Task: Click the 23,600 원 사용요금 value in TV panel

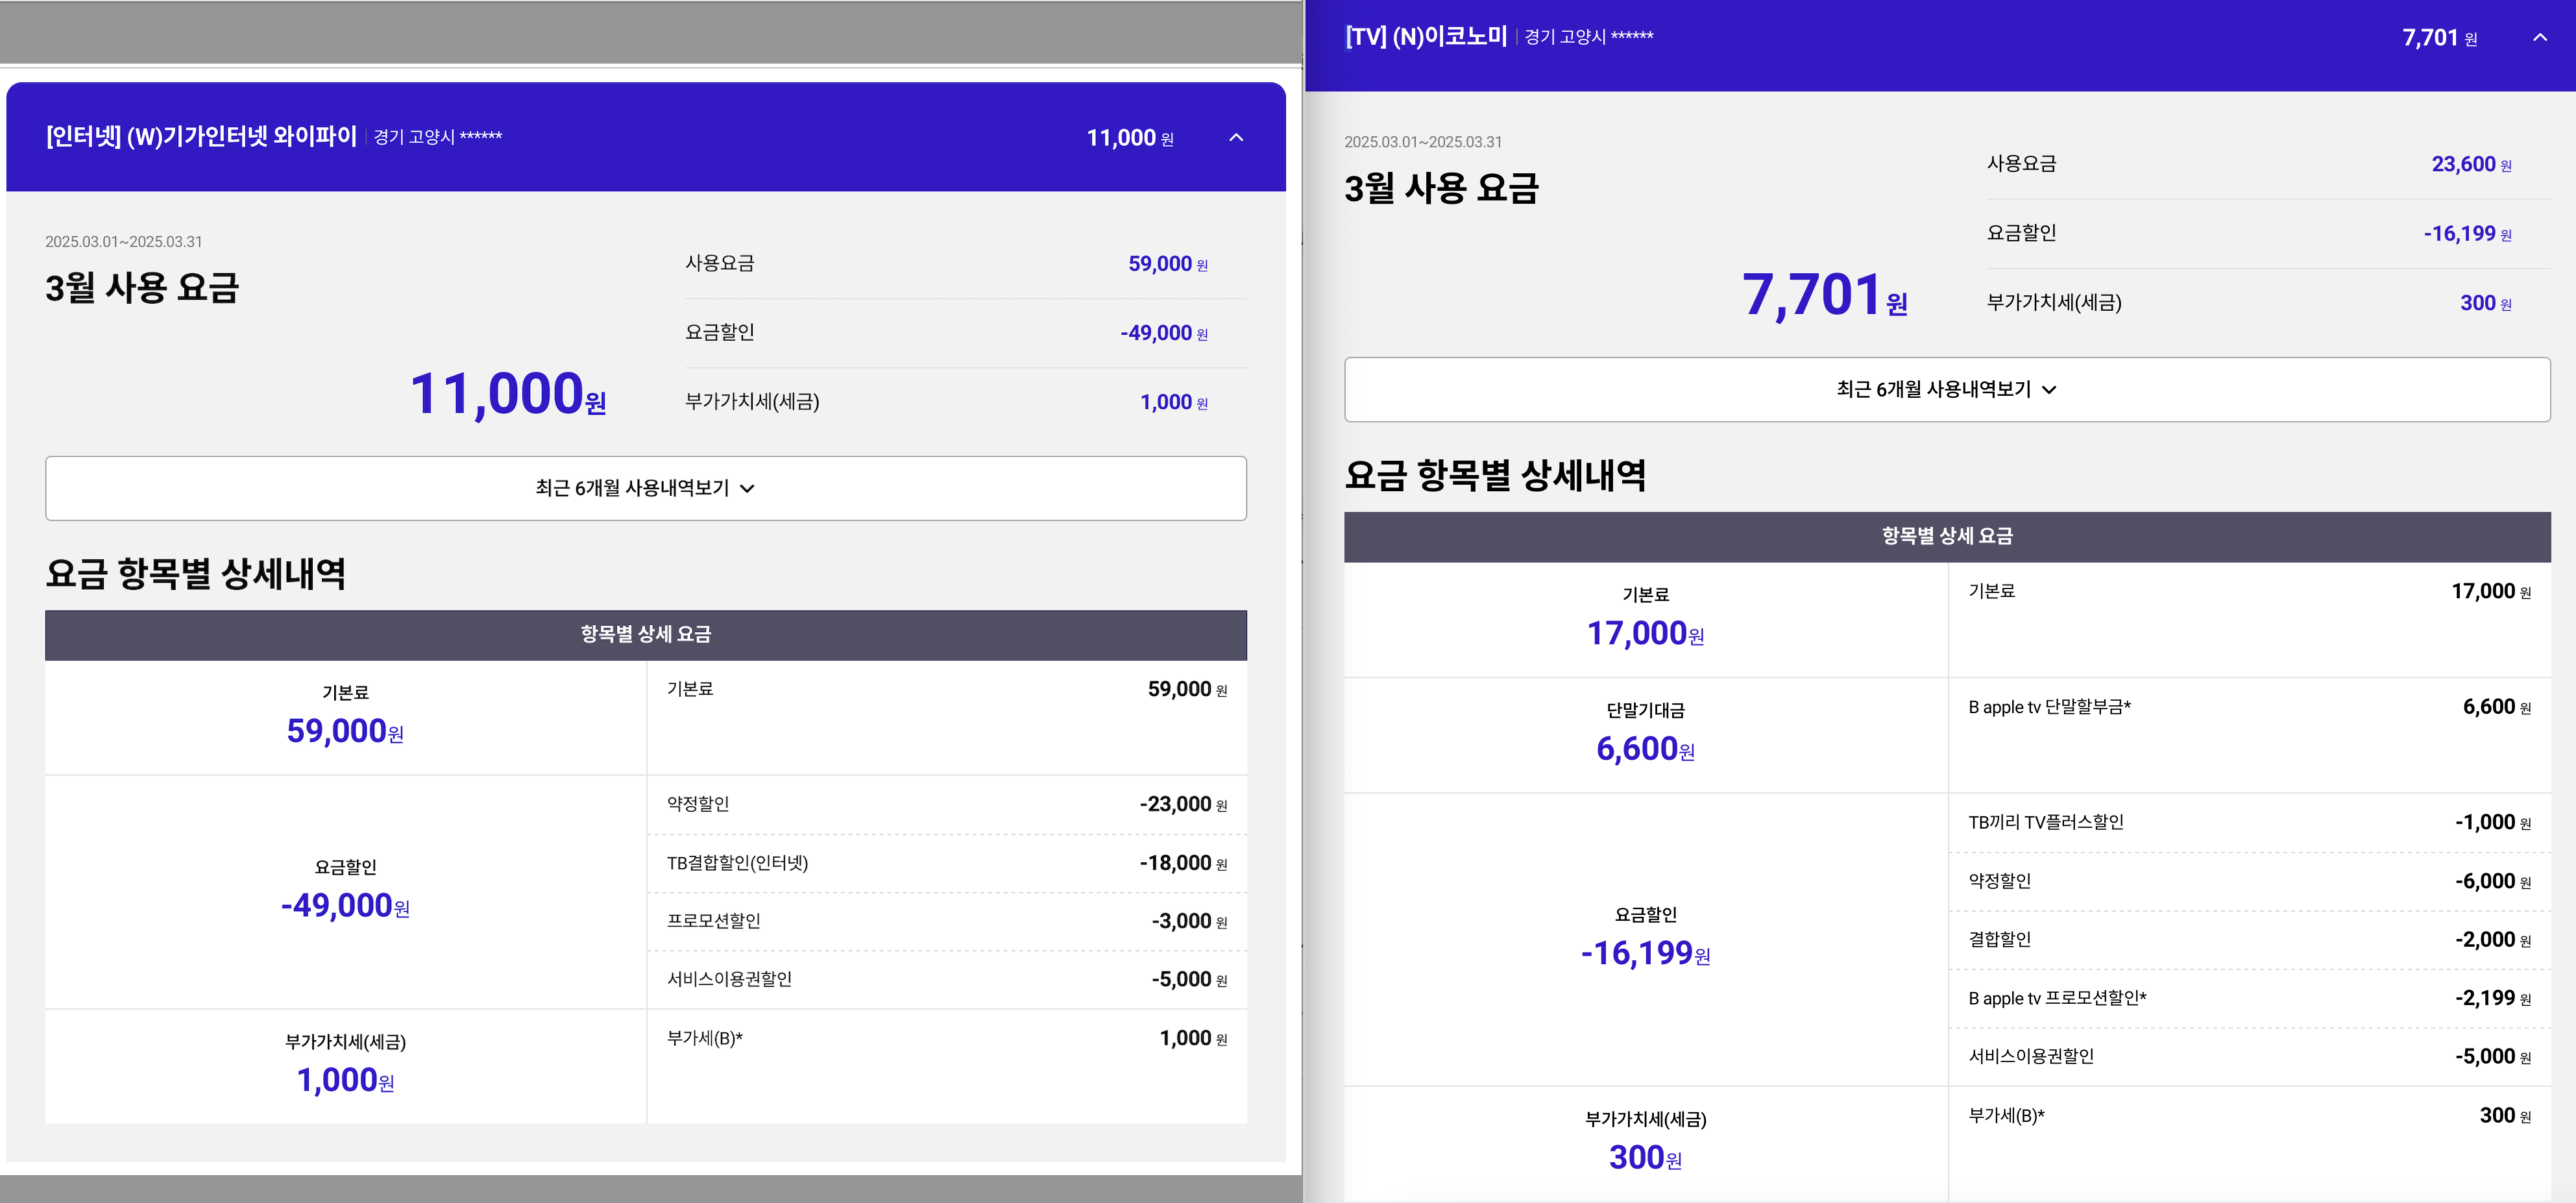Action: point(2471,164)
